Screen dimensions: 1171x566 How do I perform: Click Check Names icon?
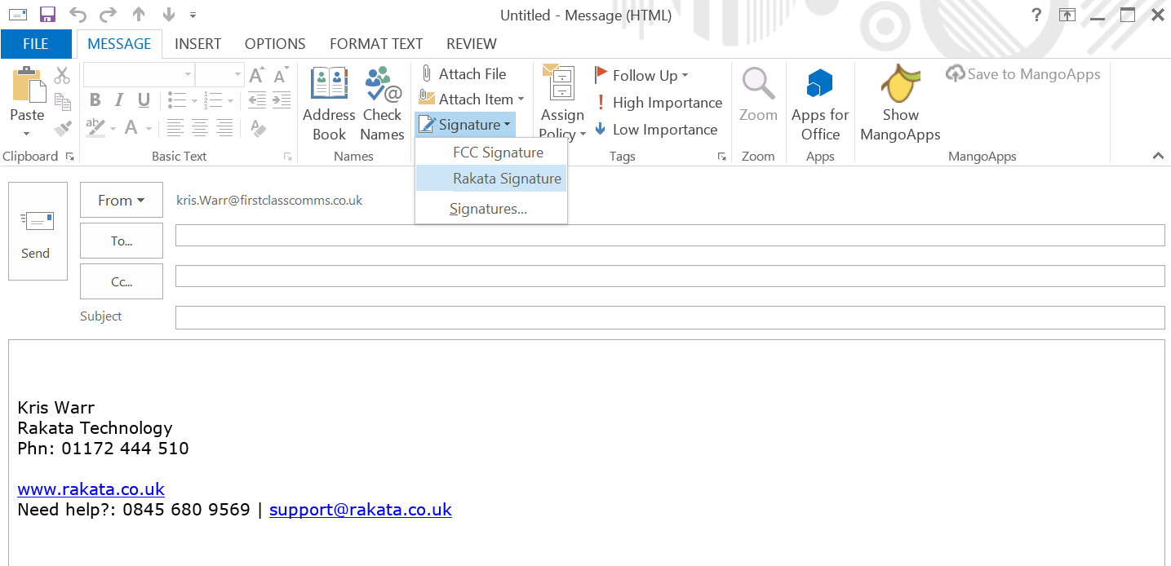click(x=382, y=104)
